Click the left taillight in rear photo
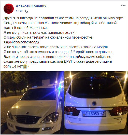The image size is (128, 135). 72,111
